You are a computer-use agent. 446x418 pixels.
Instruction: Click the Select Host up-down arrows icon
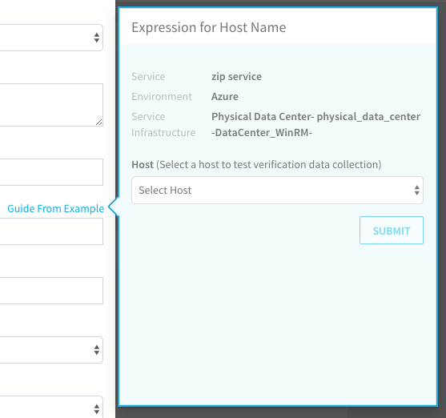416,190
